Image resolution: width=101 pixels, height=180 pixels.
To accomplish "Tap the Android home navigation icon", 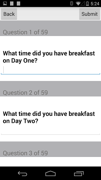I will [50, 174].
